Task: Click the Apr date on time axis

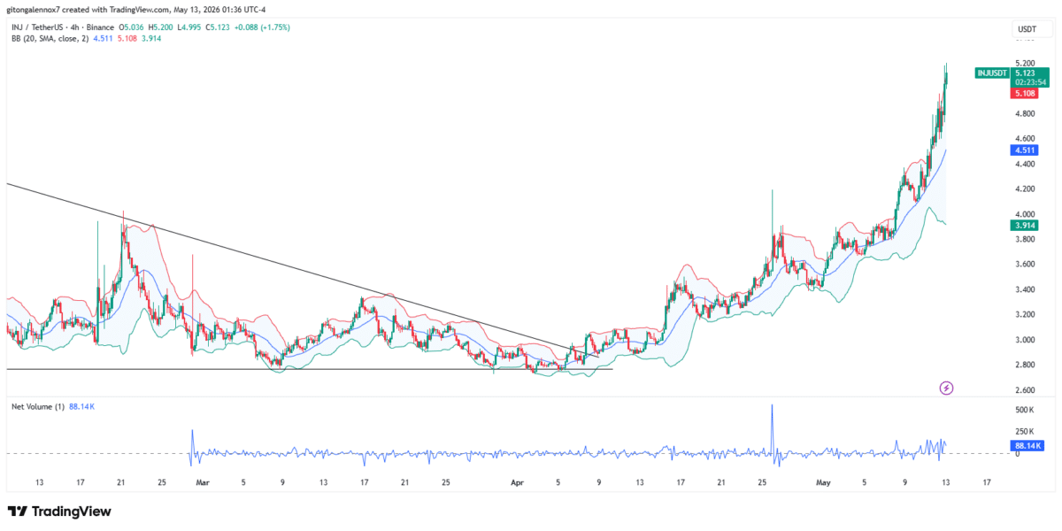Action: (x=518, y=483)
